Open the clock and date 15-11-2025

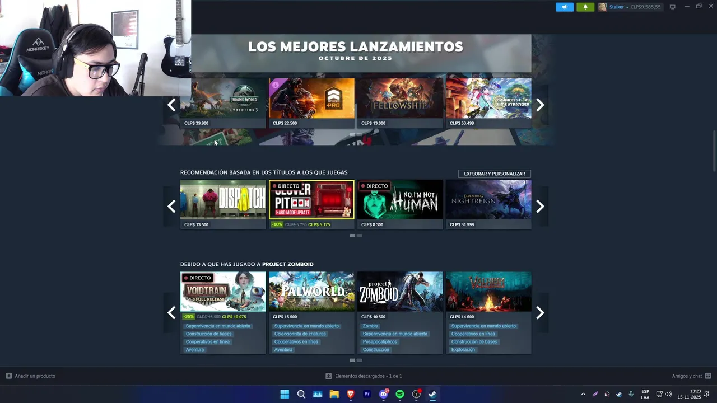pyautogui.click(x=689, y=394)
